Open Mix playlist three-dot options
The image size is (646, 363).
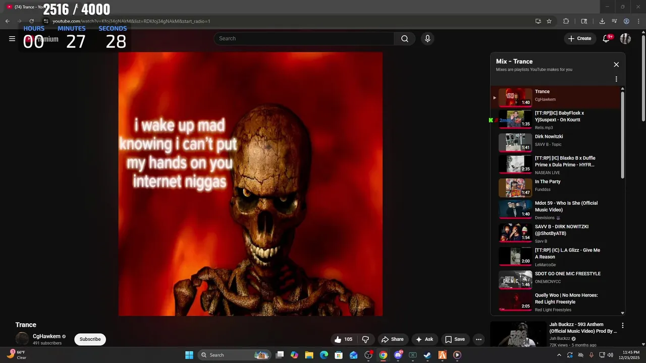[x=616, y=79]
